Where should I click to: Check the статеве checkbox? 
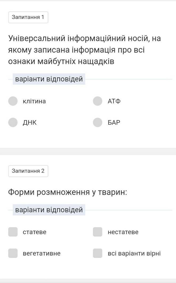[x=13, y=232]
